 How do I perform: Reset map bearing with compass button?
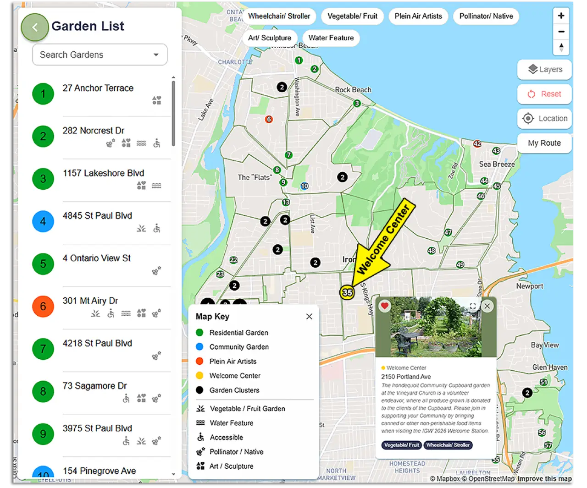point(561,47)
